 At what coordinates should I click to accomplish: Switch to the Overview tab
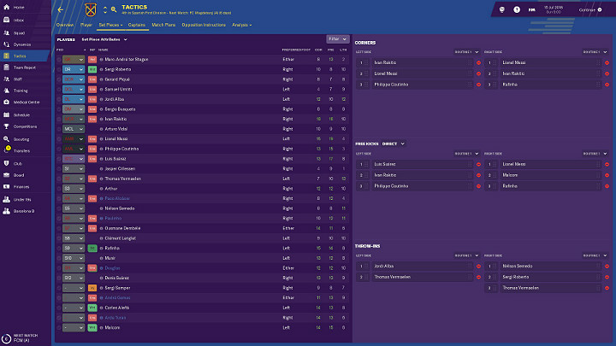click(x=65, y=25)
